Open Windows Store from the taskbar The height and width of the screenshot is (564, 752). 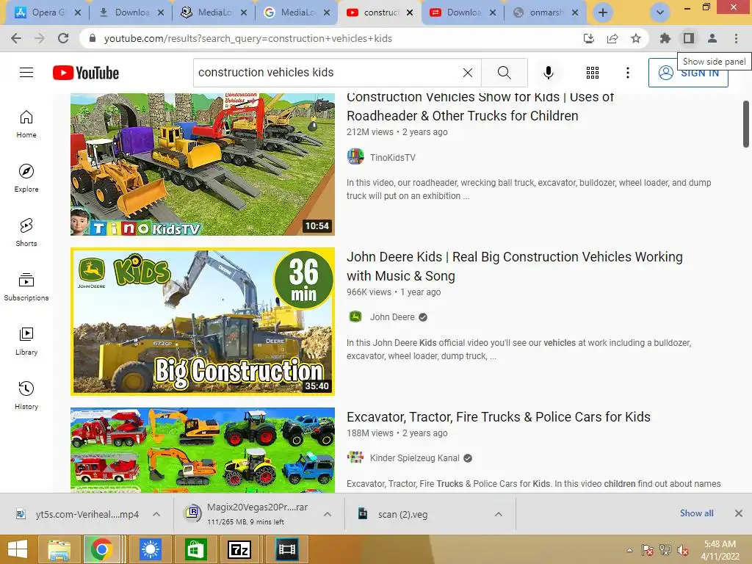pos(195,549)
